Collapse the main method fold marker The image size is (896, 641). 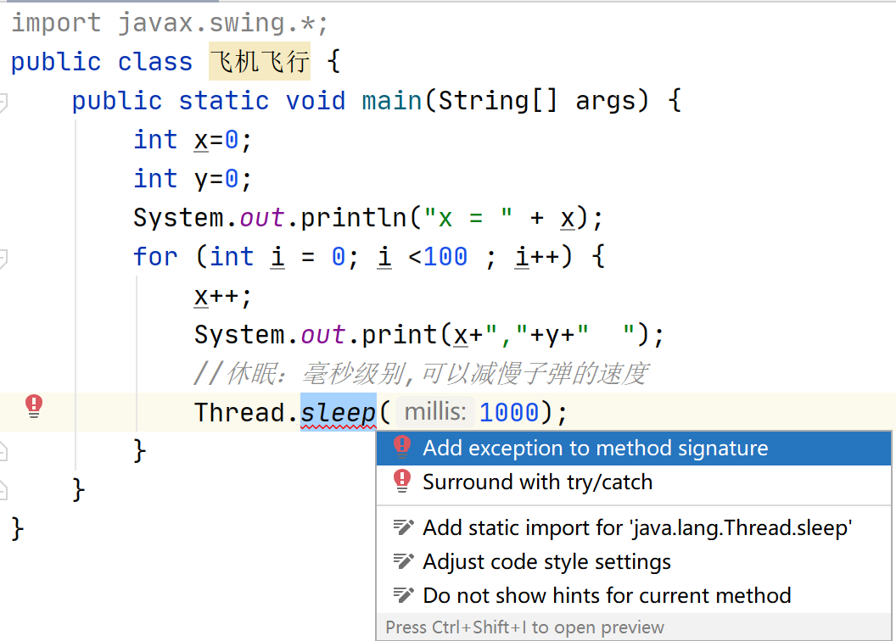point(3,103)
